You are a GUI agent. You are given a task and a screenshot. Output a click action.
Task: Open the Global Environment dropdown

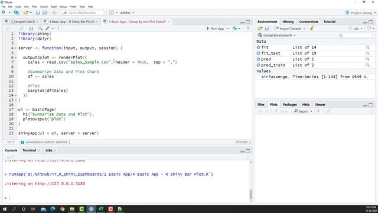point(276,35)
